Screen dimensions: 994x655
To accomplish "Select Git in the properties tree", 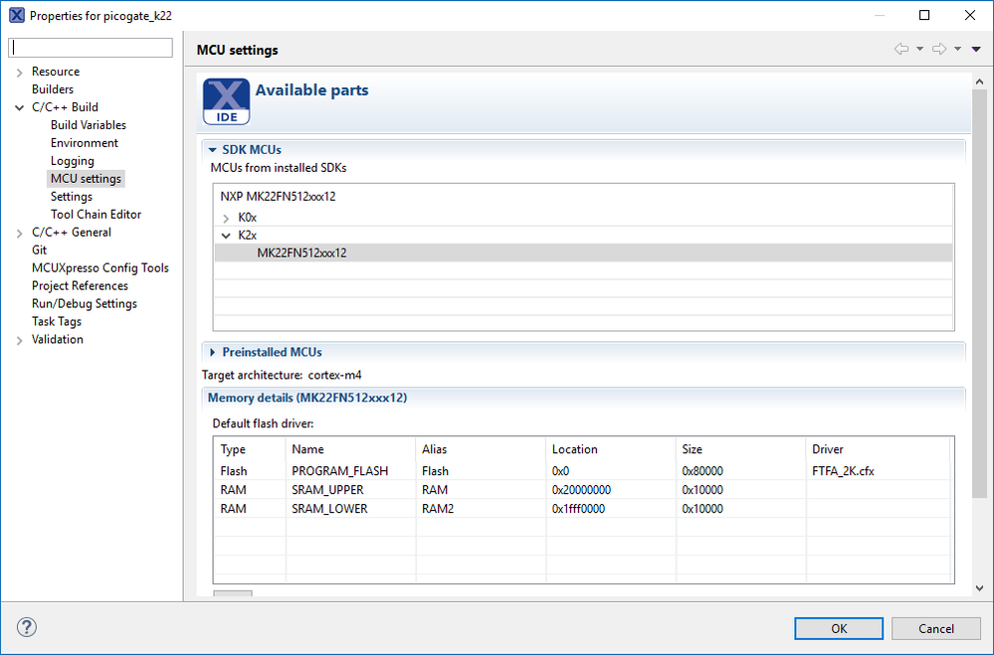I will pos(40,249).
